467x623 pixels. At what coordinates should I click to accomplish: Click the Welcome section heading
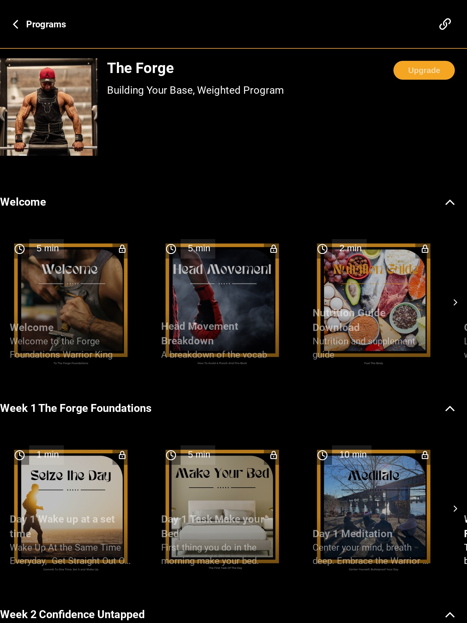point(23,202)
